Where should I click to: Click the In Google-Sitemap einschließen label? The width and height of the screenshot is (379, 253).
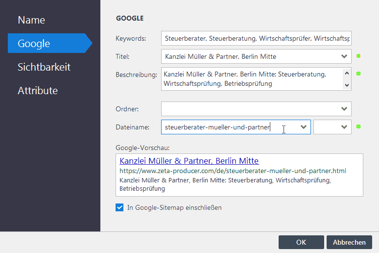click(174, 207)
